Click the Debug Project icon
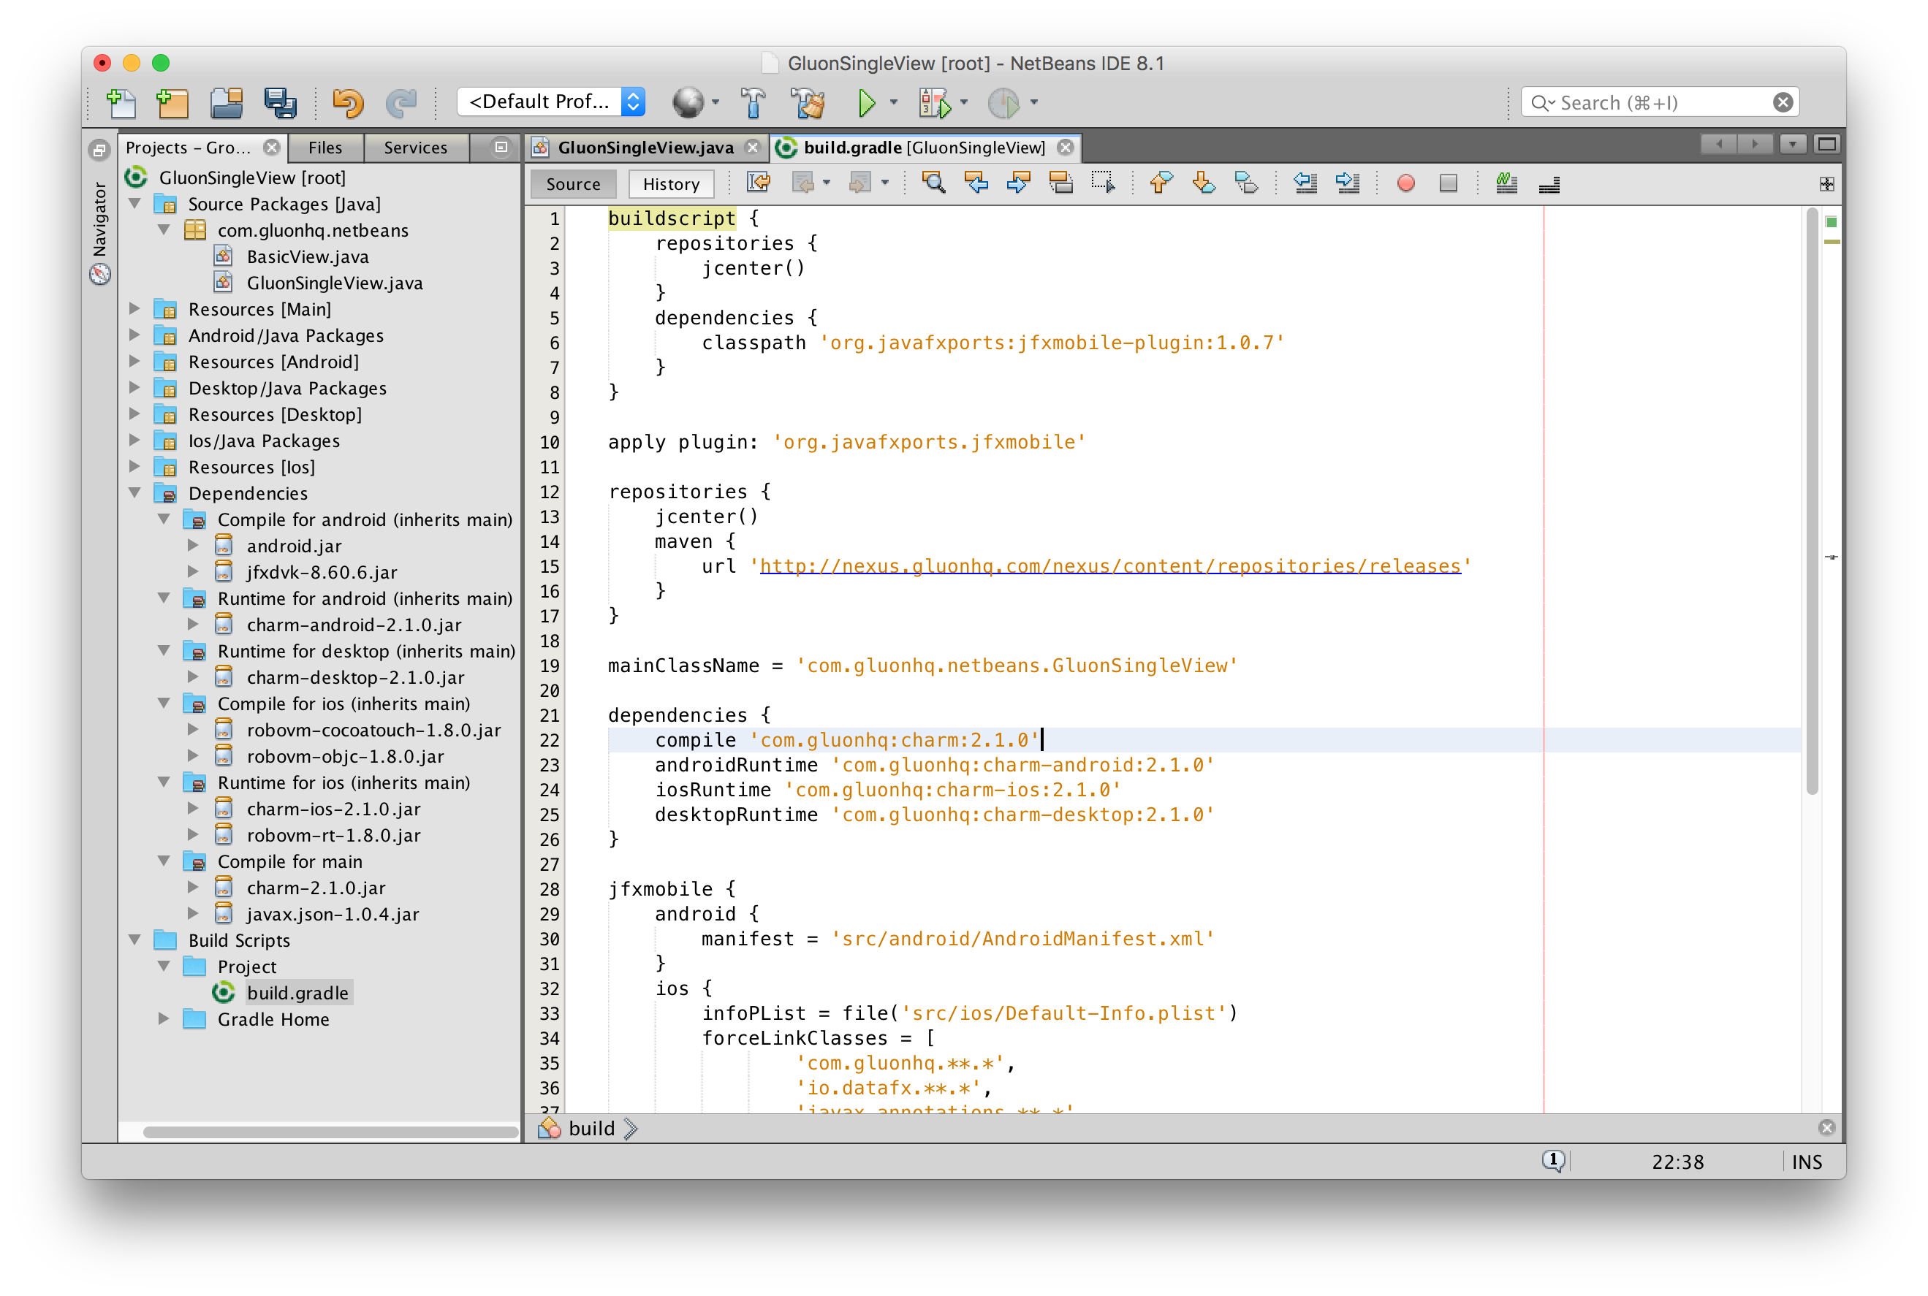Image resolution: width=1928 pixels, height=1296 pixels. click(x=934, y=102)
